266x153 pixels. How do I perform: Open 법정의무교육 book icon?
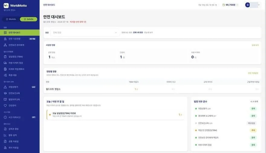point(5,99)
